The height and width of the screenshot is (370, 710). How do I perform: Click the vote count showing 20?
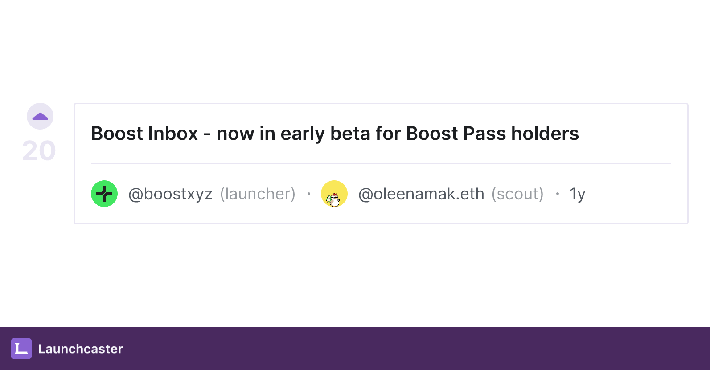click(39, 150)
